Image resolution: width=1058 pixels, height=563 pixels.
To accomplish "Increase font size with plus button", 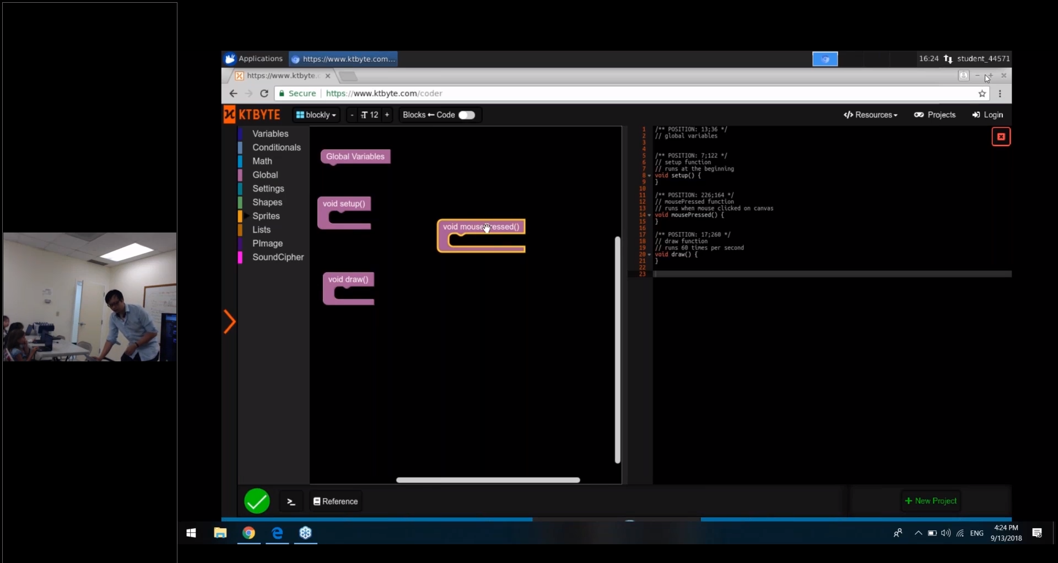I will click(387, 115).
